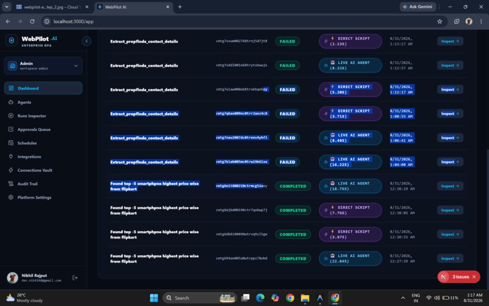
Task: Click the Task View icon on the taskbar
Action: point(246,298)
